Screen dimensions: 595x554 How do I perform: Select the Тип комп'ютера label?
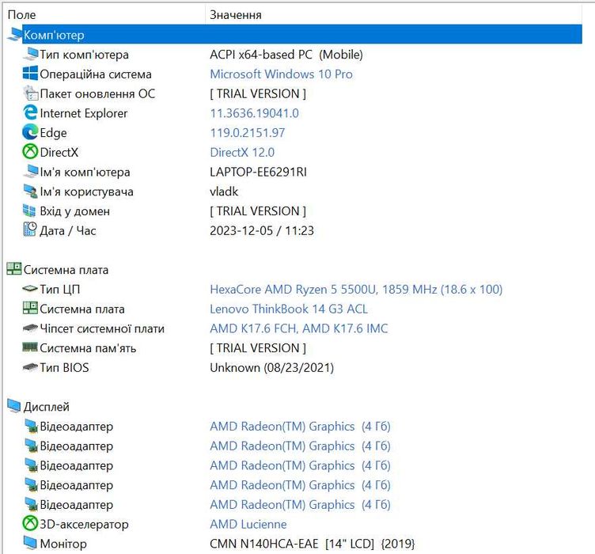tap(84, 55)
